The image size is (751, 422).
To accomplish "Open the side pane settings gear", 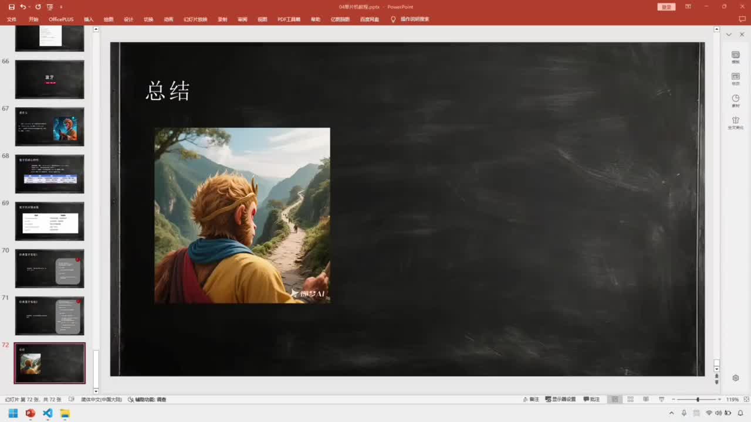I will 736,378.
